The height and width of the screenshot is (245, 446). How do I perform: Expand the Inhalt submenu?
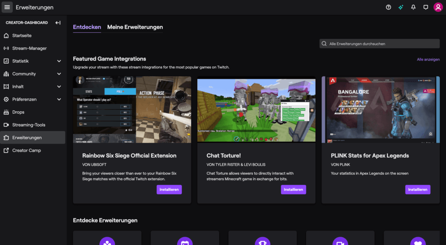[x=59, y=86]
